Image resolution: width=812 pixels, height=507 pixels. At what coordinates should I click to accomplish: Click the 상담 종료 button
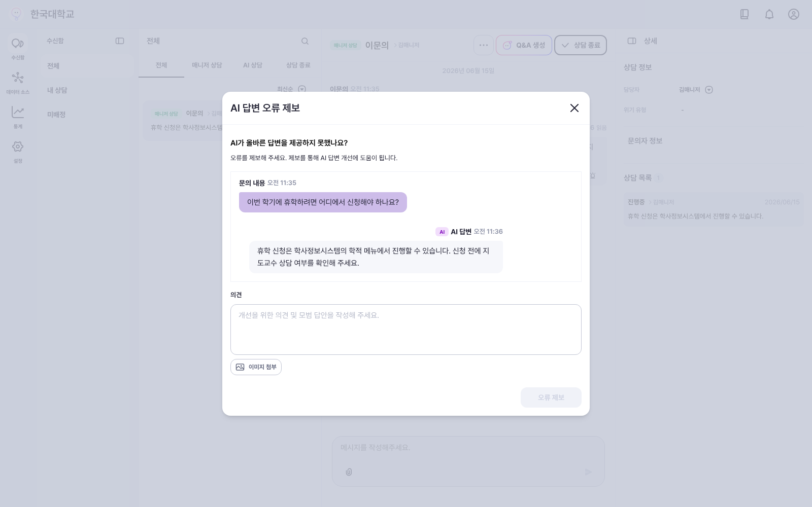[x=581, y=45]
